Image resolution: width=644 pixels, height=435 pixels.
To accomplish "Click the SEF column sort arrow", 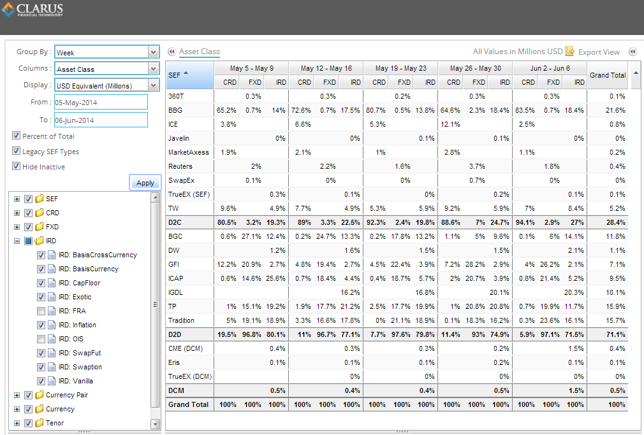I will (186, 73).
